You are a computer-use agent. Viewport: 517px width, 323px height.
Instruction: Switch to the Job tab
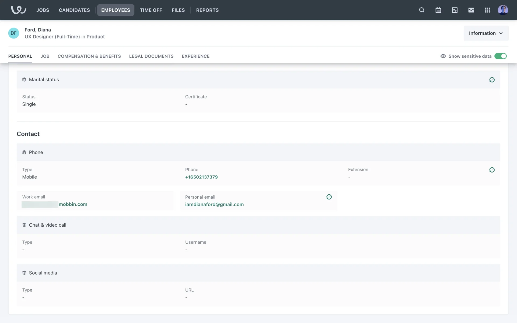pos(45,56)
